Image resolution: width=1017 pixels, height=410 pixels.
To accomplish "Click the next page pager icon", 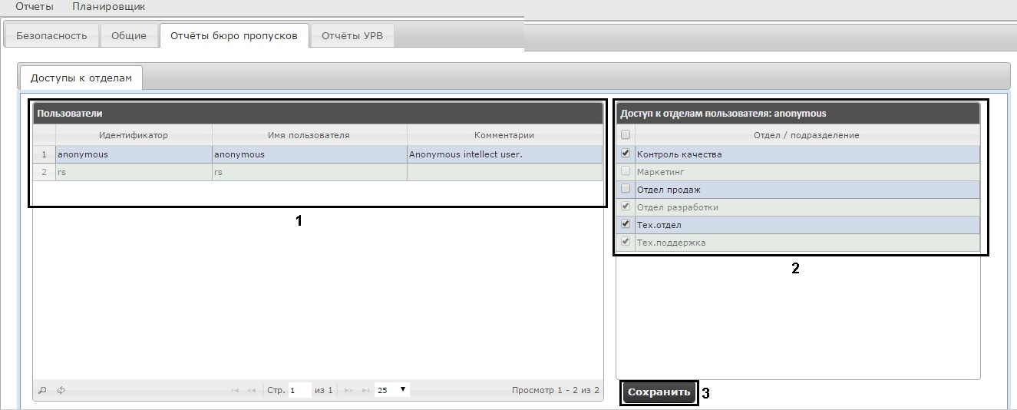I will click(348, 391).
